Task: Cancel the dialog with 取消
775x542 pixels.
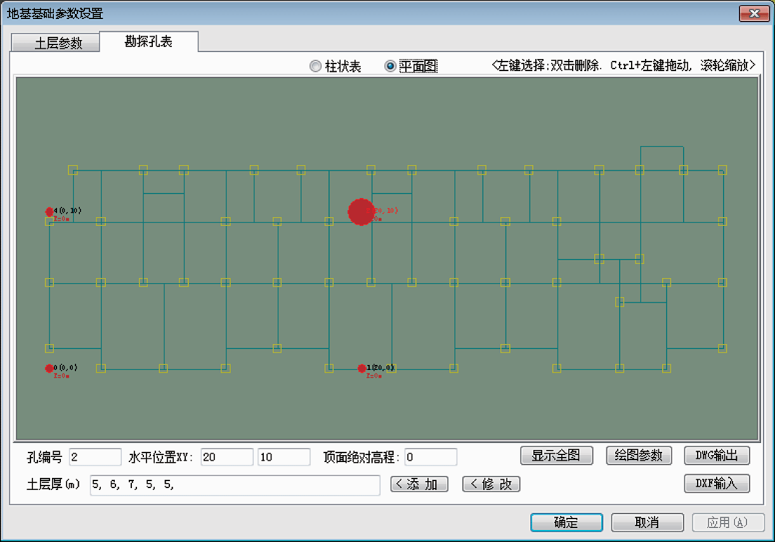Action: coord(647,522)
